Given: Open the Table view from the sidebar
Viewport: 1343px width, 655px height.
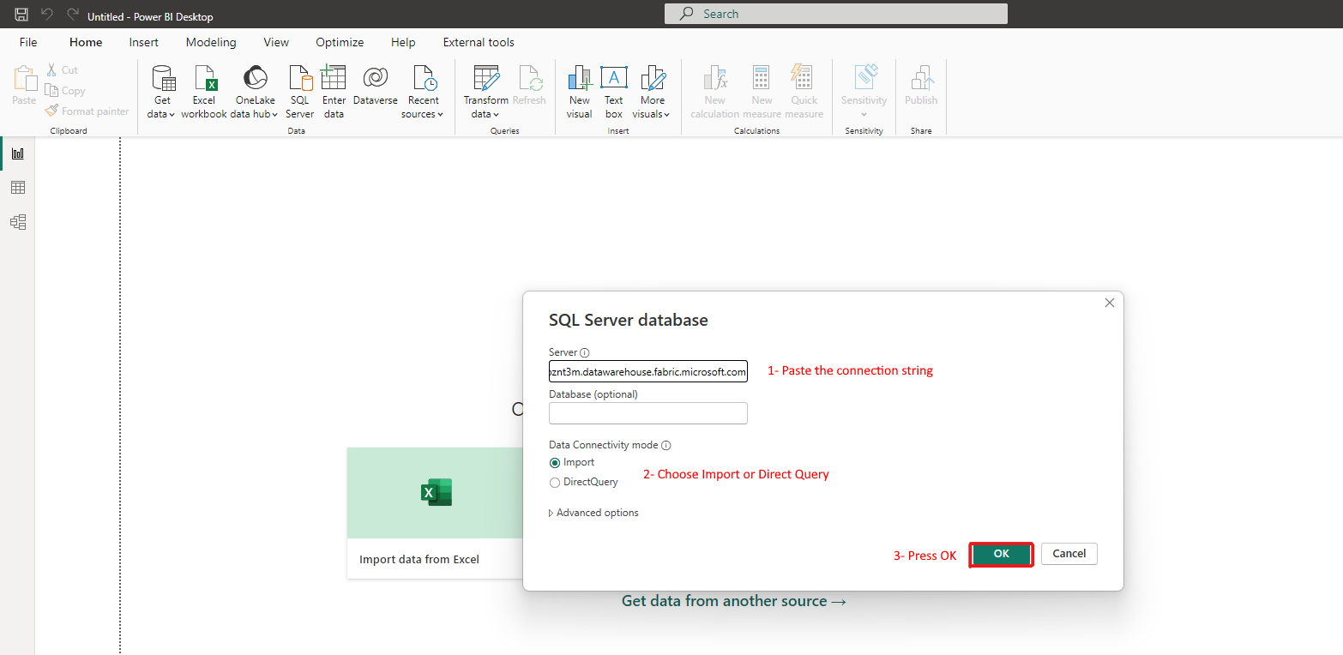Looking at the screenshot, I should tap(16, 187).
